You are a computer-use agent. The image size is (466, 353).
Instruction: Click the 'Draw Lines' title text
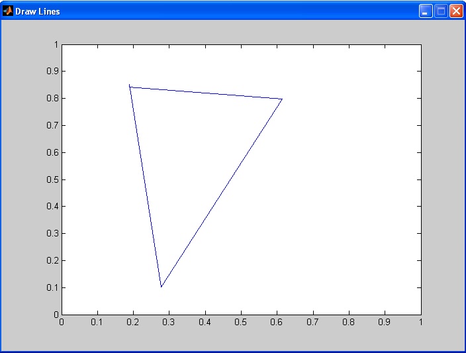click(38, 12)
